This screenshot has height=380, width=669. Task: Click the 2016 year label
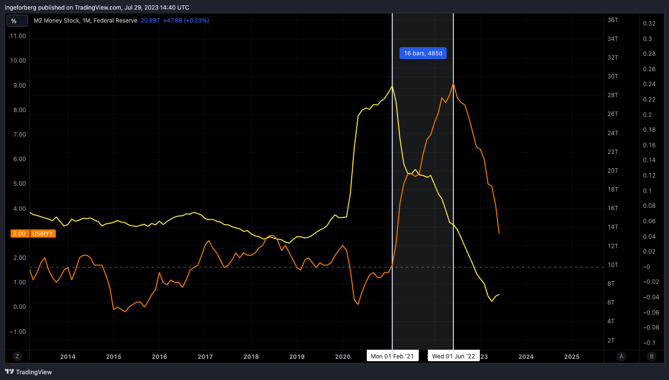(x=159, y=356)
